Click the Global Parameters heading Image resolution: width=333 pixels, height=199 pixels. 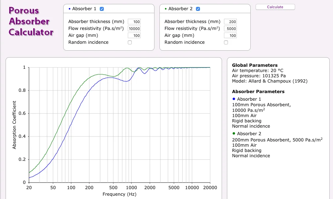pyautogui.click(x=255, y=65)
